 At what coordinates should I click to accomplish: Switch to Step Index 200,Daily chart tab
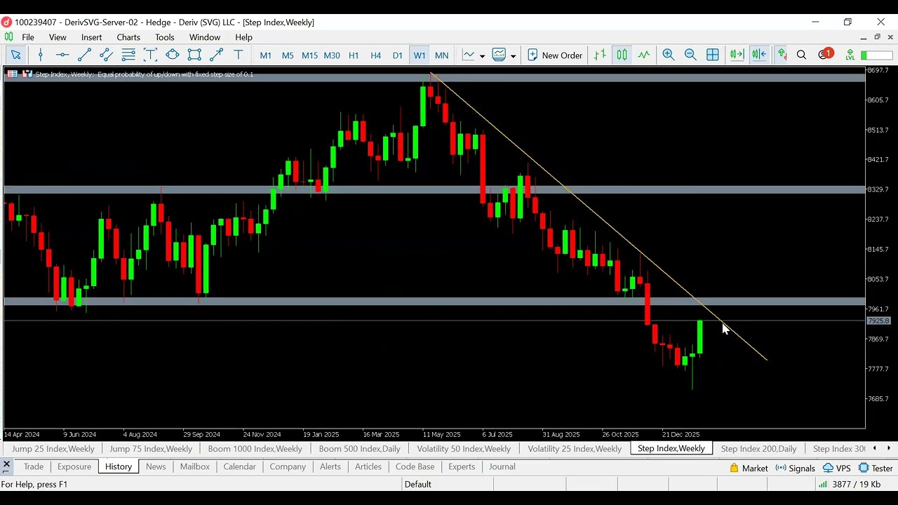pyautogui.click(x=758, y=449)
